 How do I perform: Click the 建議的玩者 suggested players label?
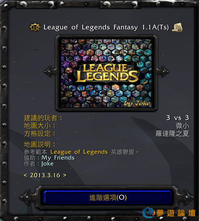41,118
